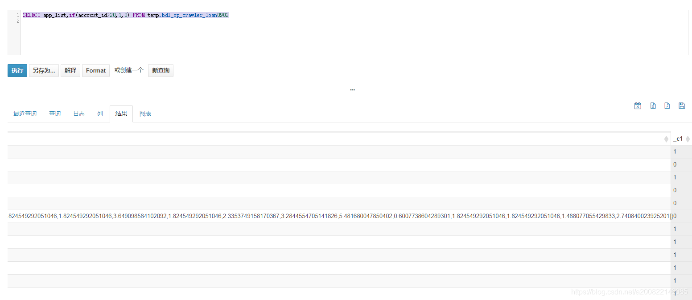View the 最近查询 recent queries tab

pos(25,114)
